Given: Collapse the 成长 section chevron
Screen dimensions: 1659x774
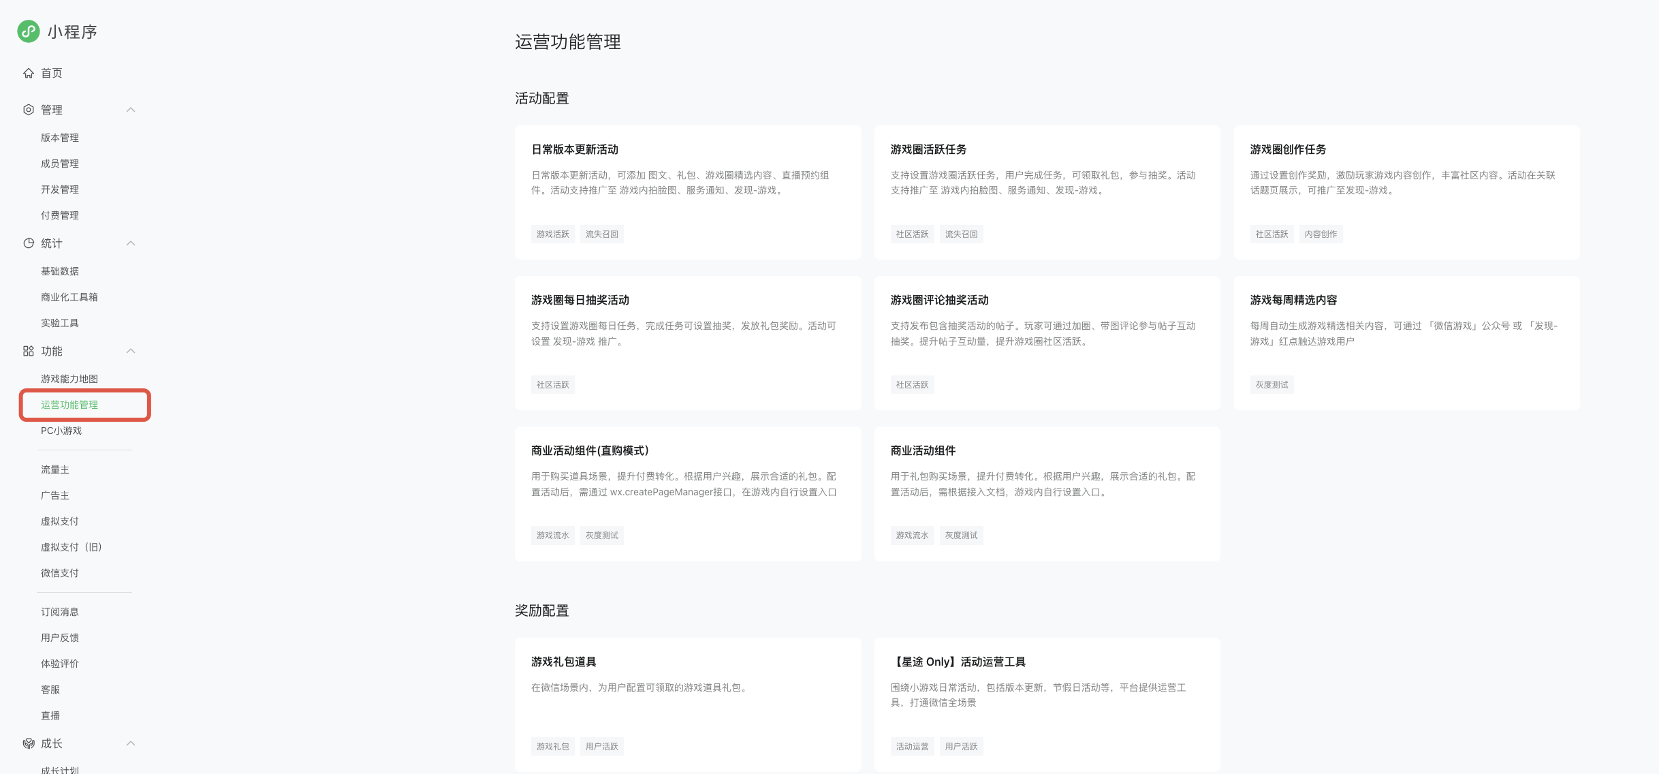Looking at the screenshot, I should coord(131,743).
